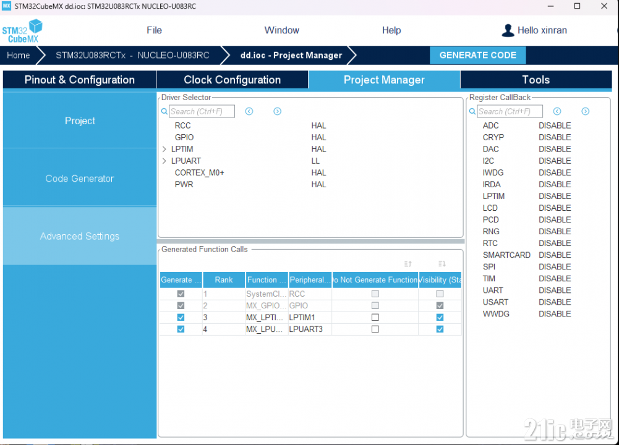The height and width of the screenshot is (445, 619).
Task: Go to Home breadcrumb
Action: click(18, 55)
